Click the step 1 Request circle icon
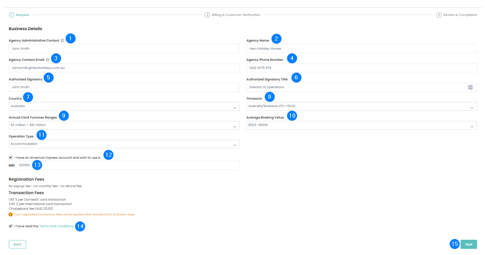Image resolution: width=485 pixels, height=255 pixels. [11, 15]
